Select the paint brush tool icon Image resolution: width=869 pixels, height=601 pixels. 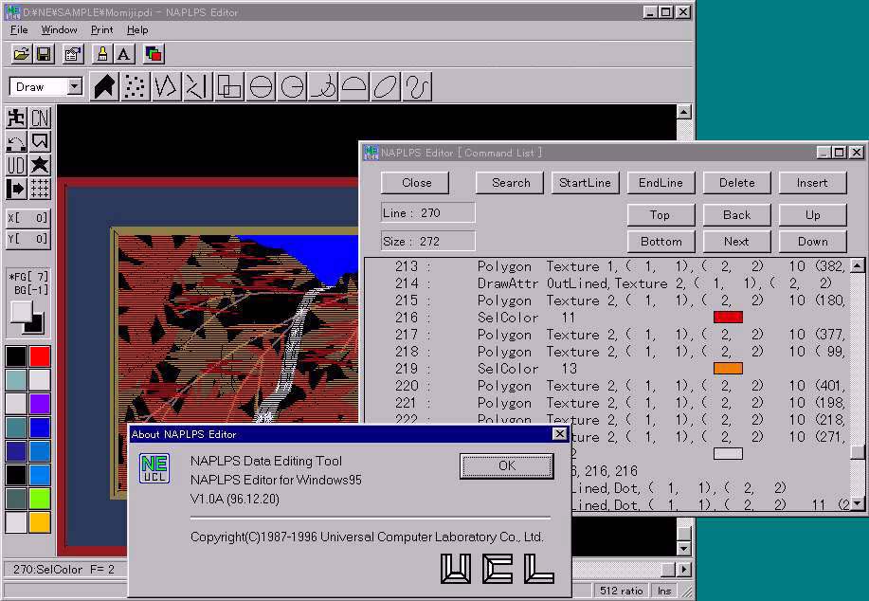click(101, 54)
